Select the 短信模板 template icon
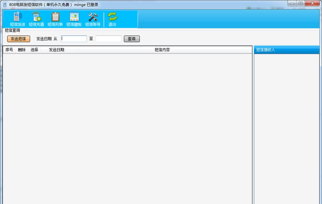Image resolution: width=322 pixels, height=204 pixels. point(74,19)
